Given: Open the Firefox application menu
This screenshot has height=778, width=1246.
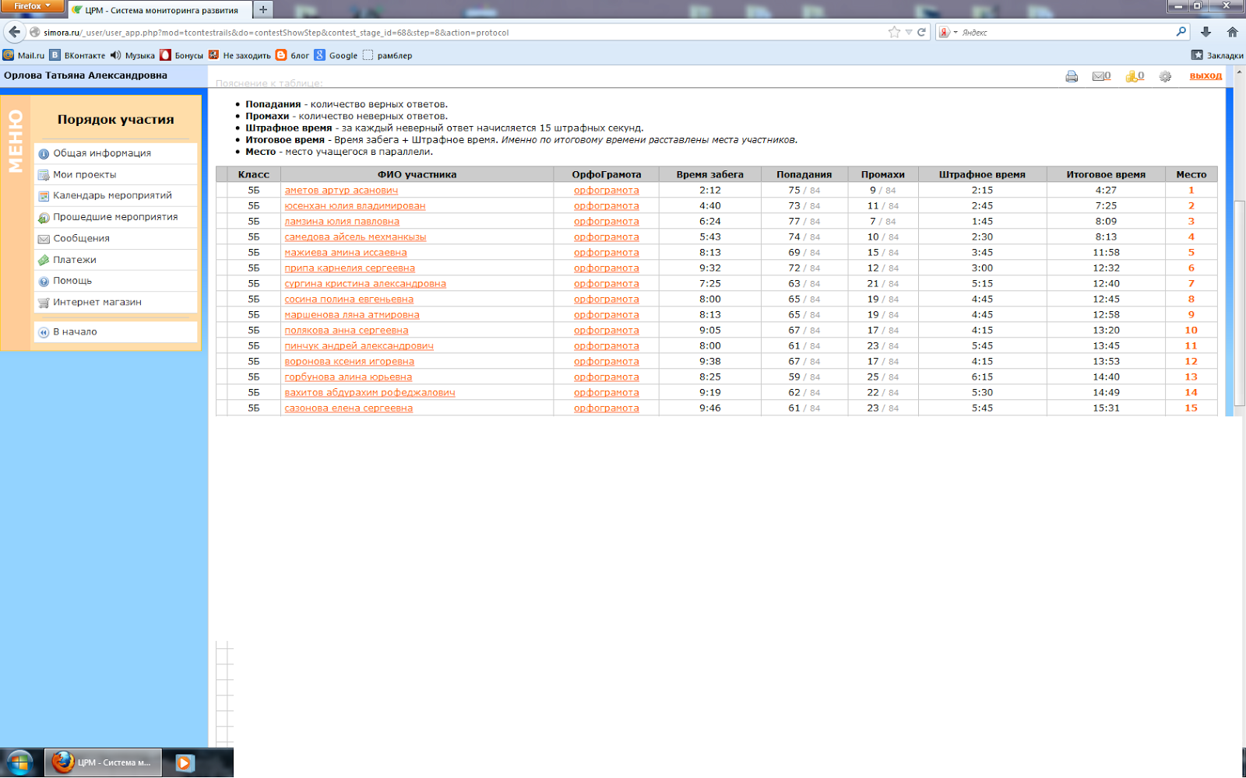Looking at the screenshot, I should (x=32, y=6).
